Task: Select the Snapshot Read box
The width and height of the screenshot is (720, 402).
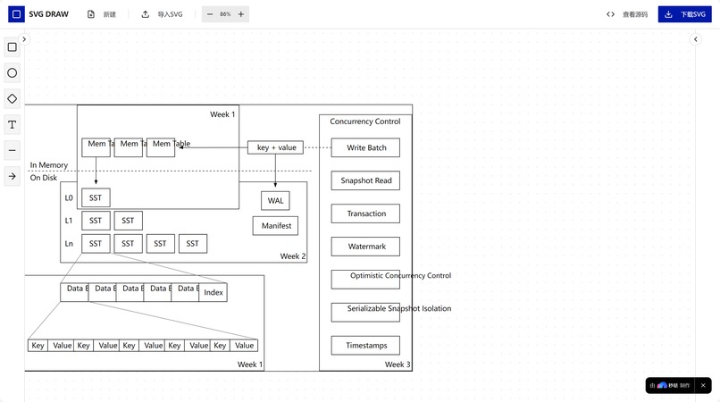Action: click(x=365, y=180)
